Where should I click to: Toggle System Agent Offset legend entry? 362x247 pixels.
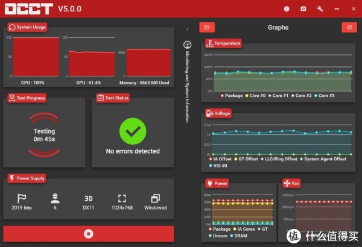pyautogui.click(x=323, y=159)
